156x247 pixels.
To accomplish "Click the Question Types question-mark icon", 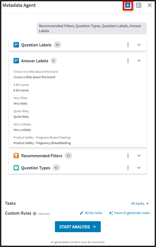I will (16, 168).
